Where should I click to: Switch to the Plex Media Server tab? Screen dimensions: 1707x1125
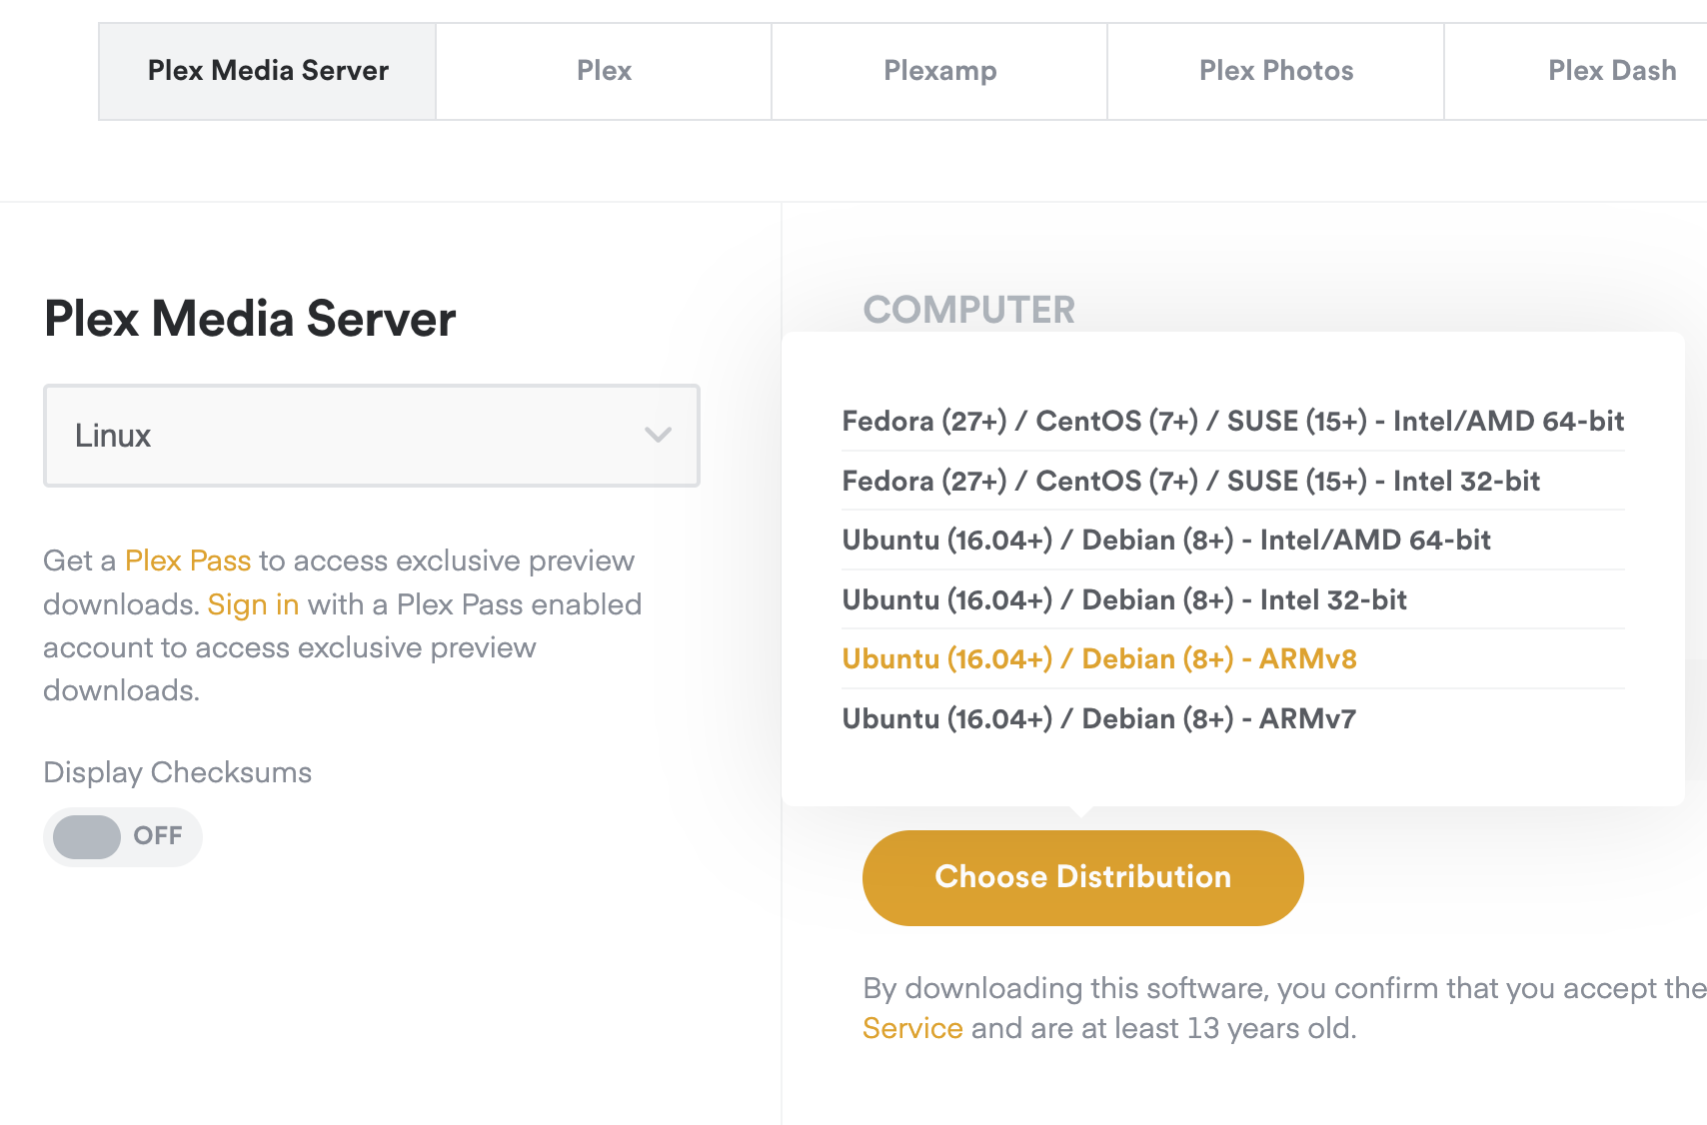(268, 71)
